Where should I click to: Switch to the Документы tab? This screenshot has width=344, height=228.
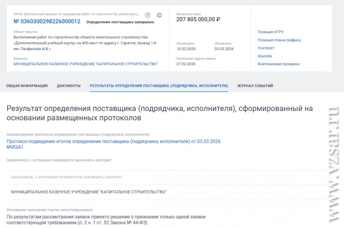coord(68,86)
